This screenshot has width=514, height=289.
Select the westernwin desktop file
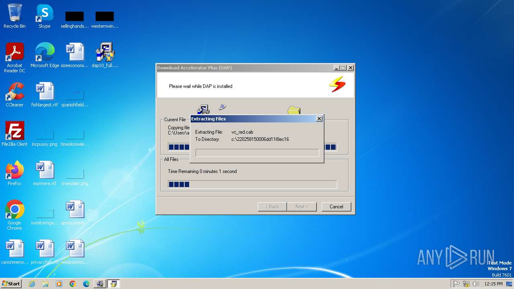pos(105,20)
